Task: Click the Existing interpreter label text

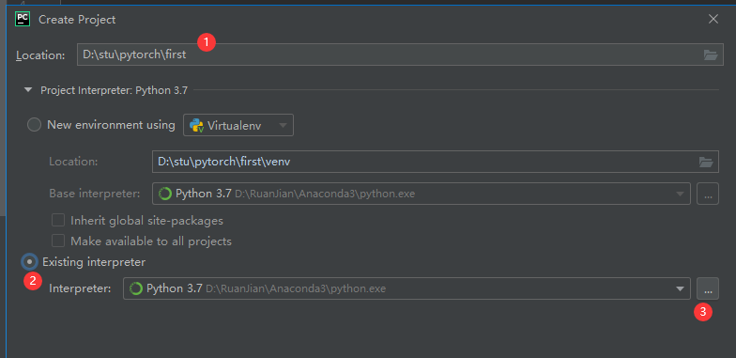Action: (94, 261)
